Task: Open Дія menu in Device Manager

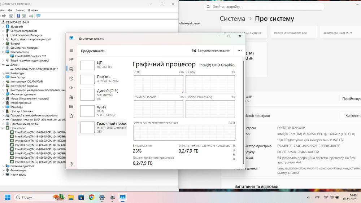Action: (x=10, y=10)
